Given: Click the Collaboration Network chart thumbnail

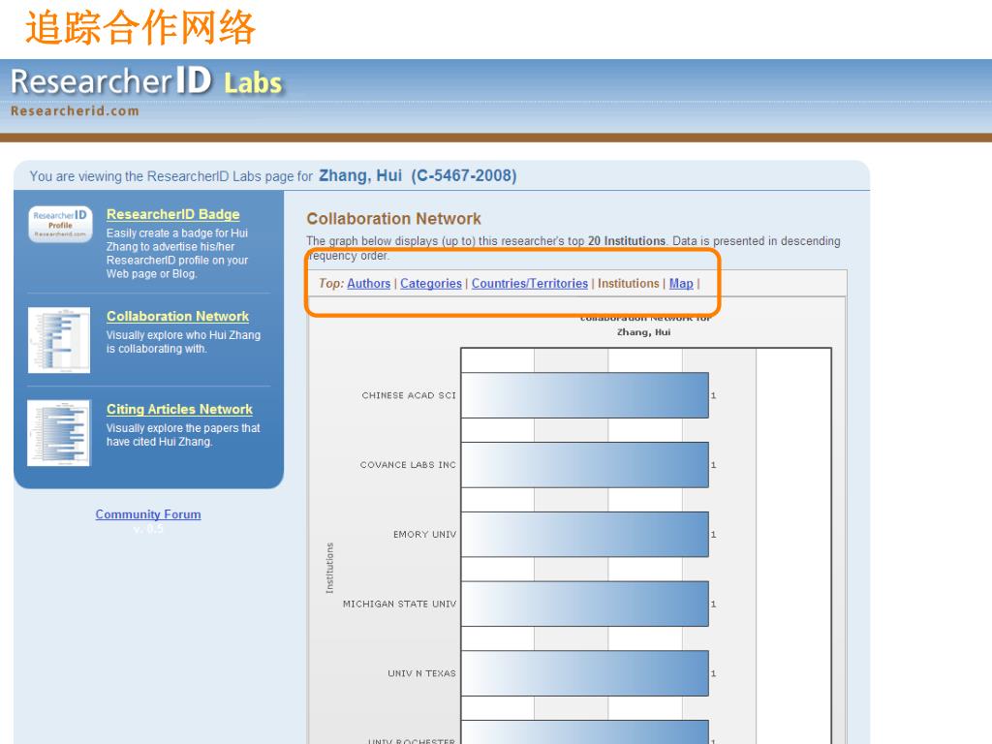Looking at the screenshot, I should 59,340.
